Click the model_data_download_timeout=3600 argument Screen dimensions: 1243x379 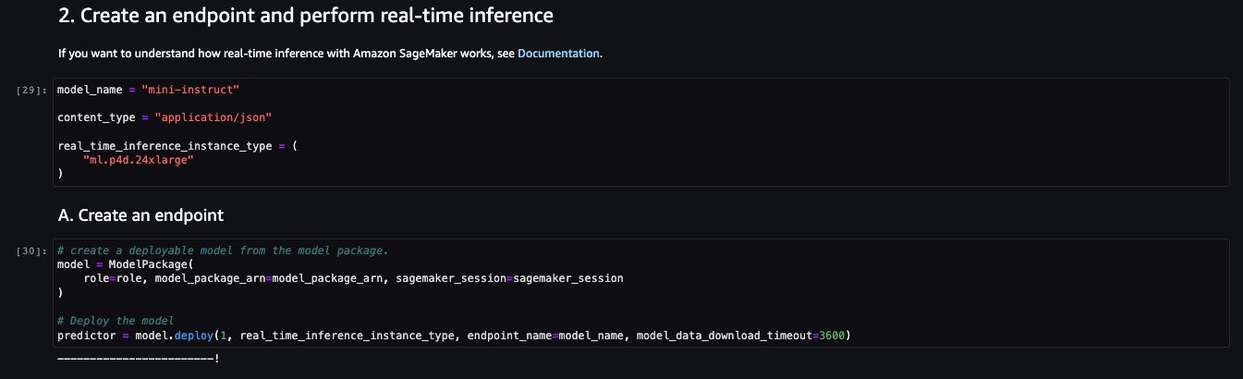point(739,334)
